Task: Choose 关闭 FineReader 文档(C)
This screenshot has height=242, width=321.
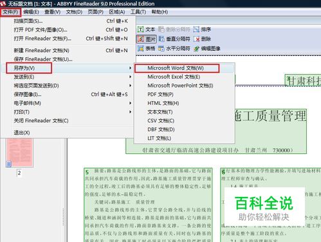Action: point(68,121)
